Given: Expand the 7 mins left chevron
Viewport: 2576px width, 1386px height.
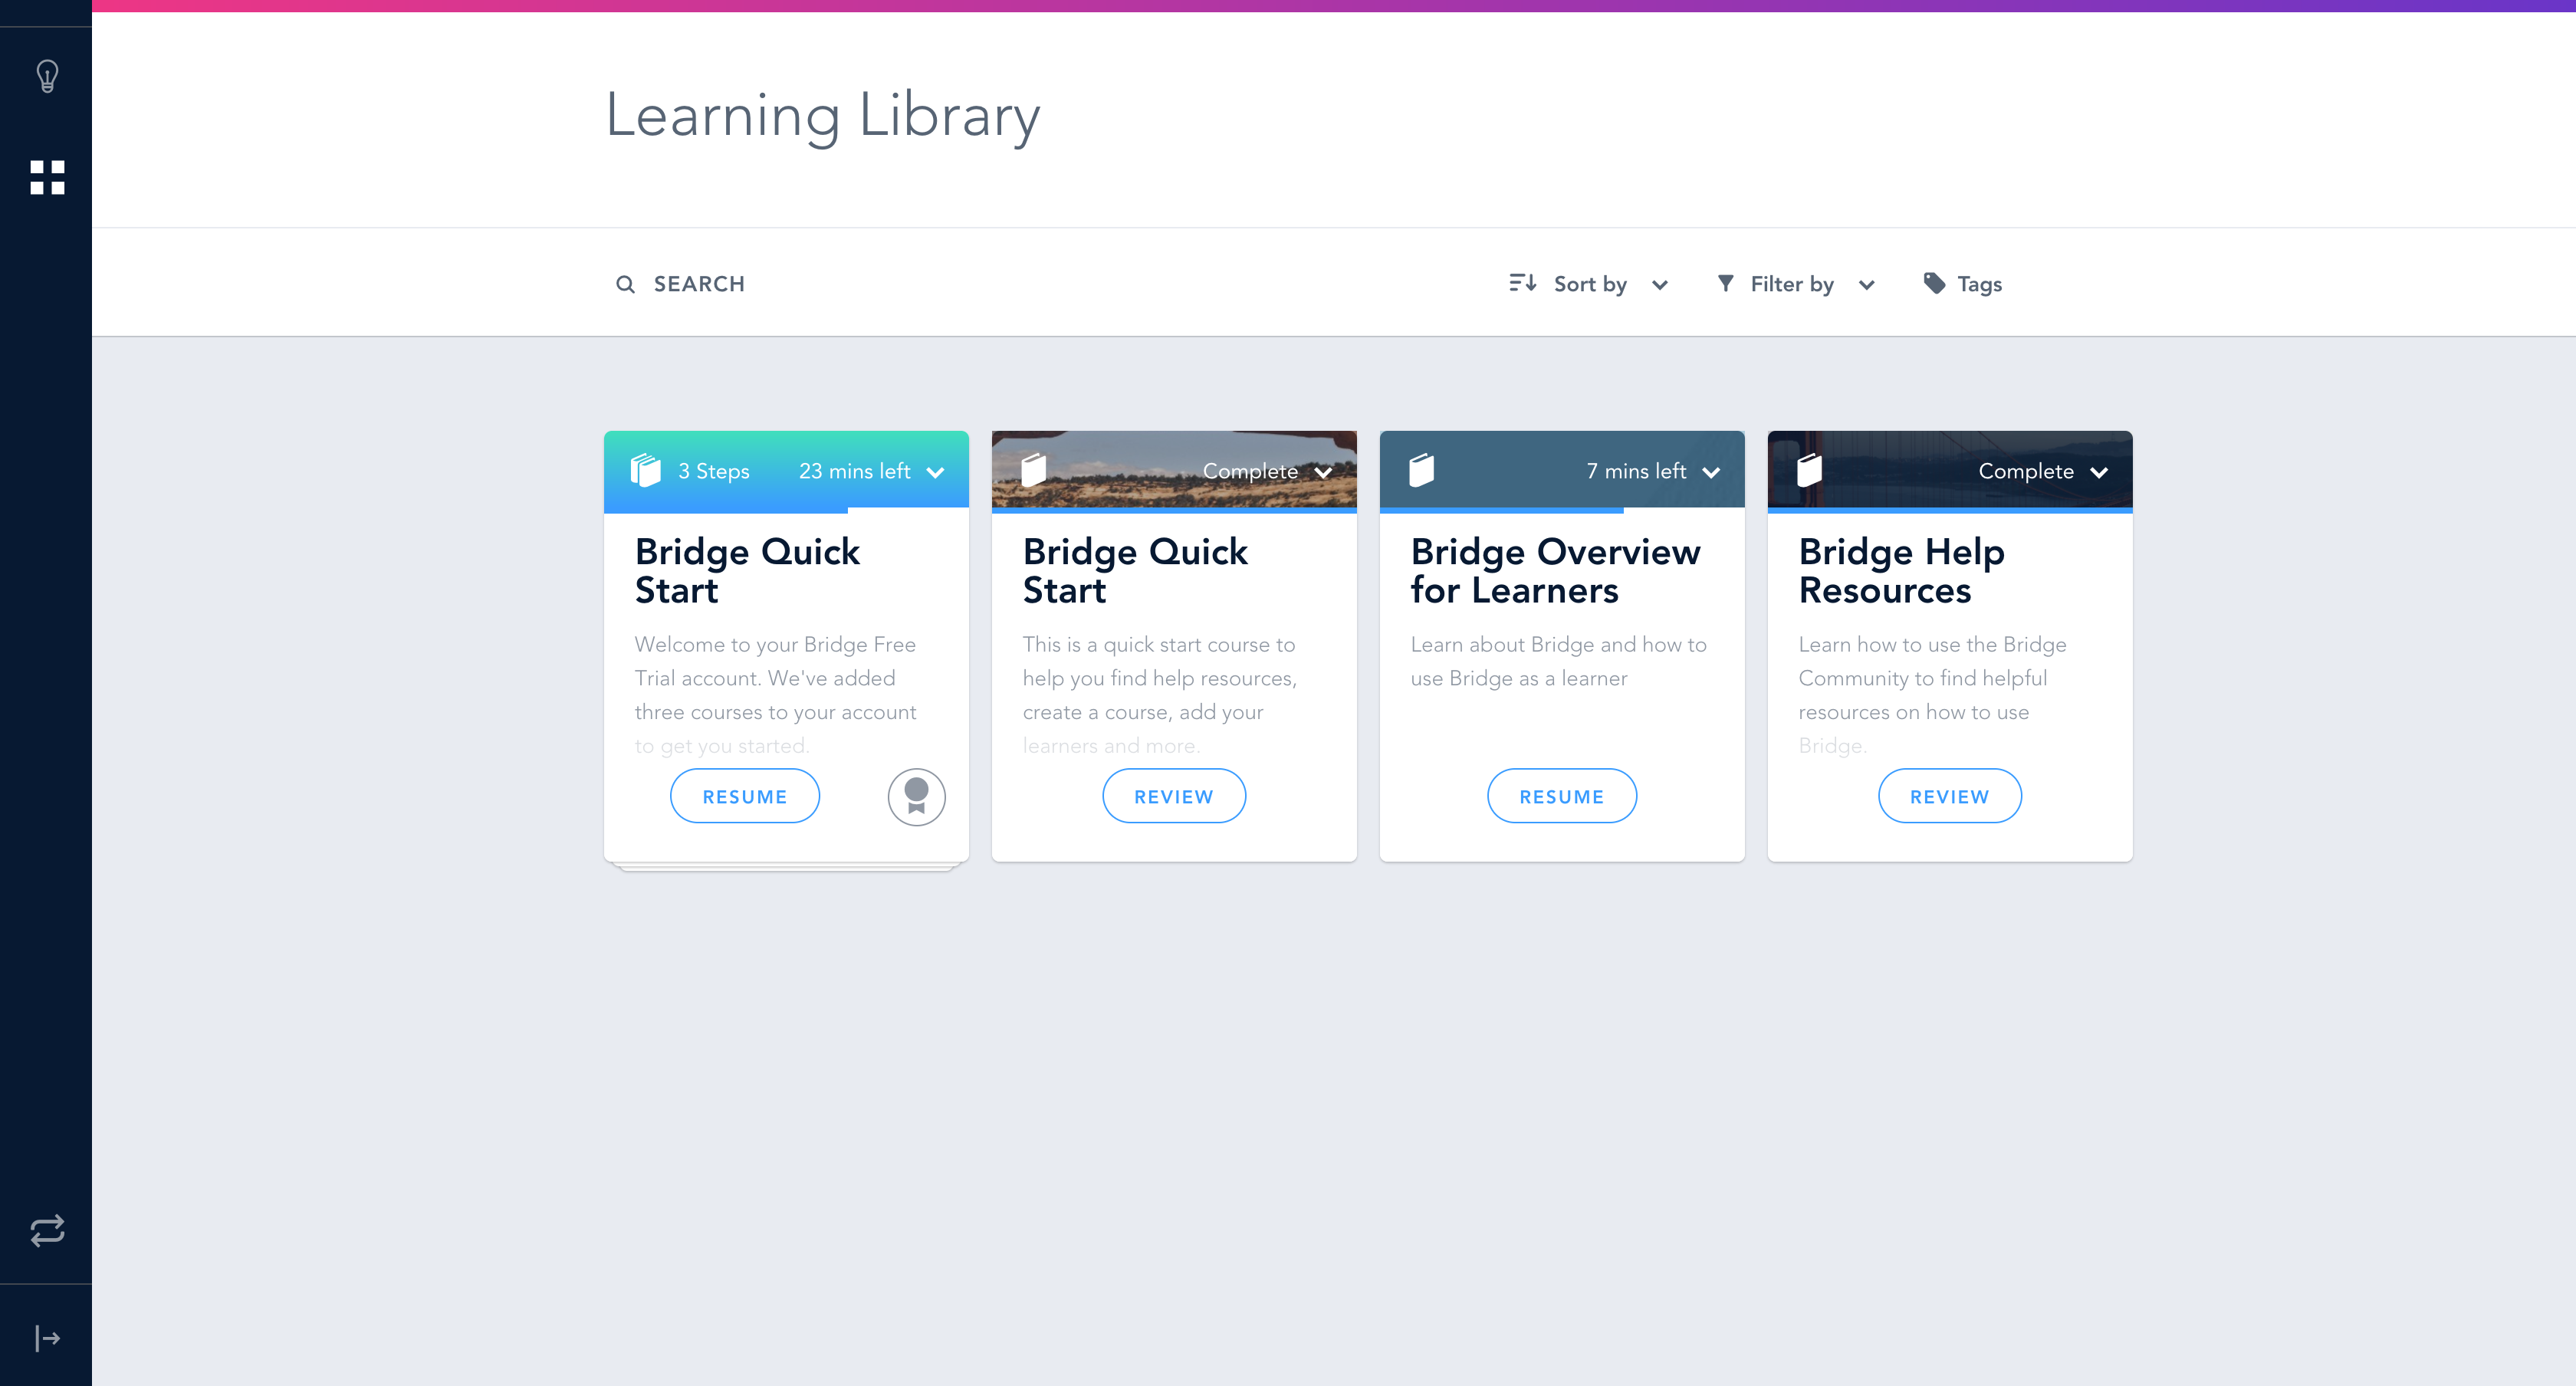Looking at the screenshot, I should click(x=1711, y=473).
